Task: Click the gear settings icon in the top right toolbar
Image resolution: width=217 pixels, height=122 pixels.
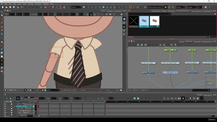Action: tap(206, 7)
